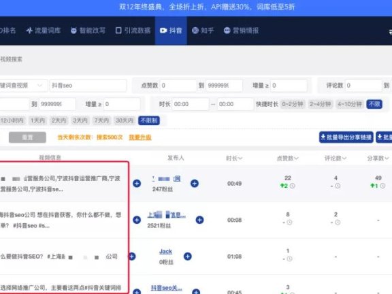
Task: Click the 时长 end time field
Action: (x=235, y=104)
